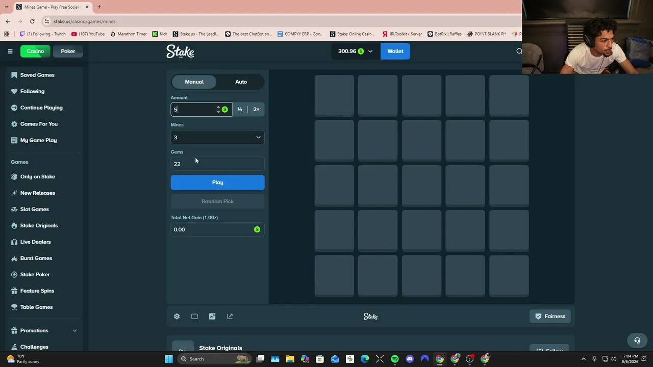Open the Mines count dropdown
This screenshot has width=653, height=367.
coord(217,137)
